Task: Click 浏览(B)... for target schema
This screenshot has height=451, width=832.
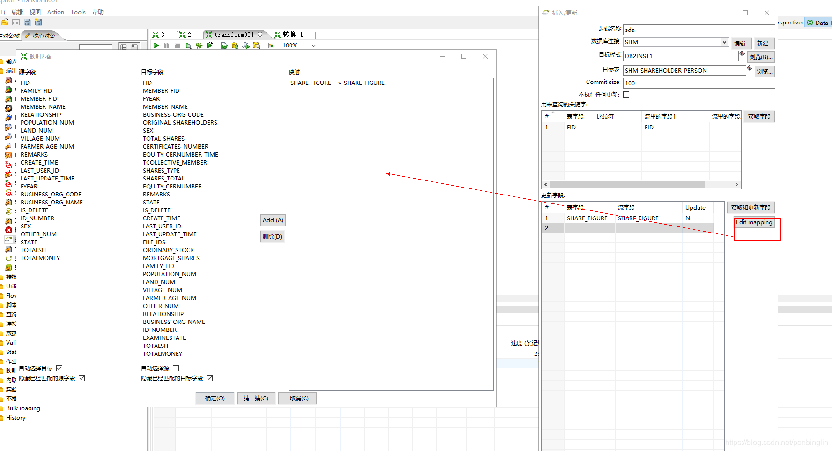Action: [761, 57]
